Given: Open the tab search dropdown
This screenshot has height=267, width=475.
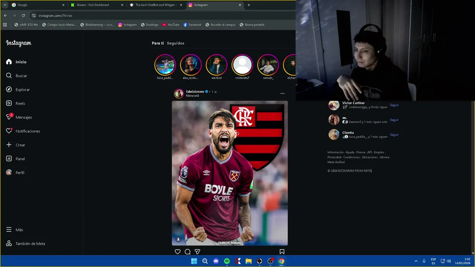Looking at the screenshot, I should [x=4, y=5].
